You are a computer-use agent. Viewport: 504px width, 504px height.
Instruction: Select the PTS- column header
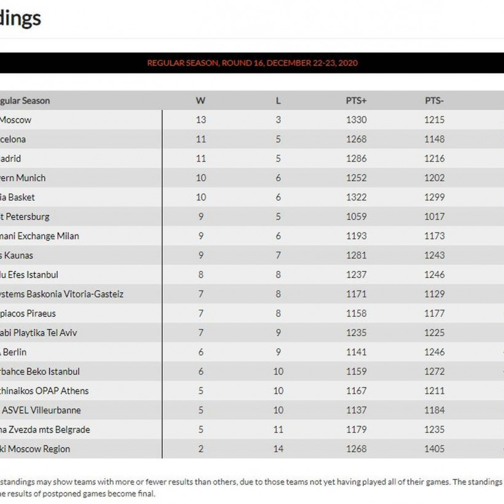click(434, 100)
